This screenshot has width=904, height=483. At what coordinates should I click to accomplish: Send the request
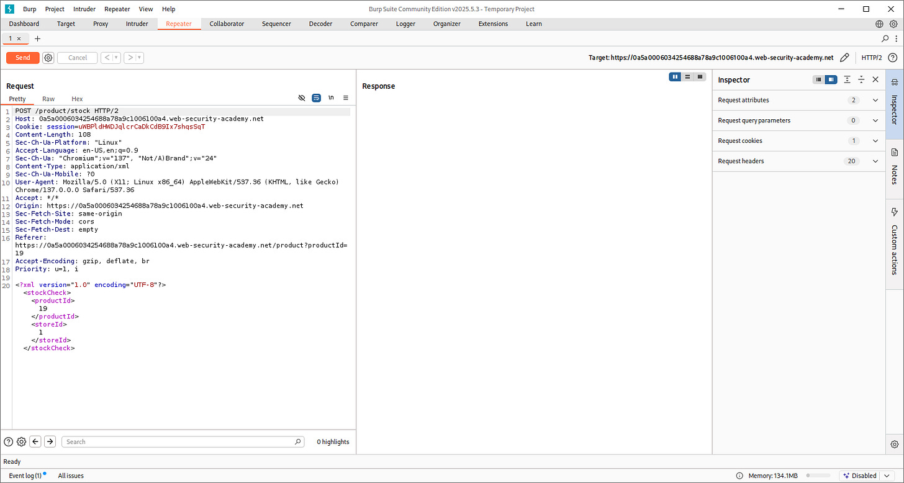(23, 58)
